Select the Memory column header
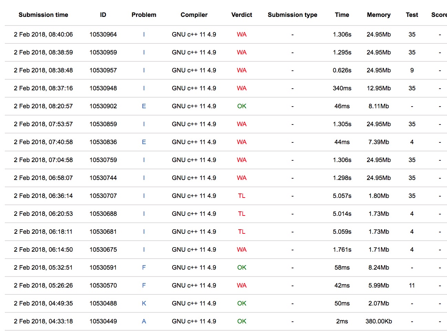Image resolution: width=447 pixels, height=331 pixels. point(378,15)
